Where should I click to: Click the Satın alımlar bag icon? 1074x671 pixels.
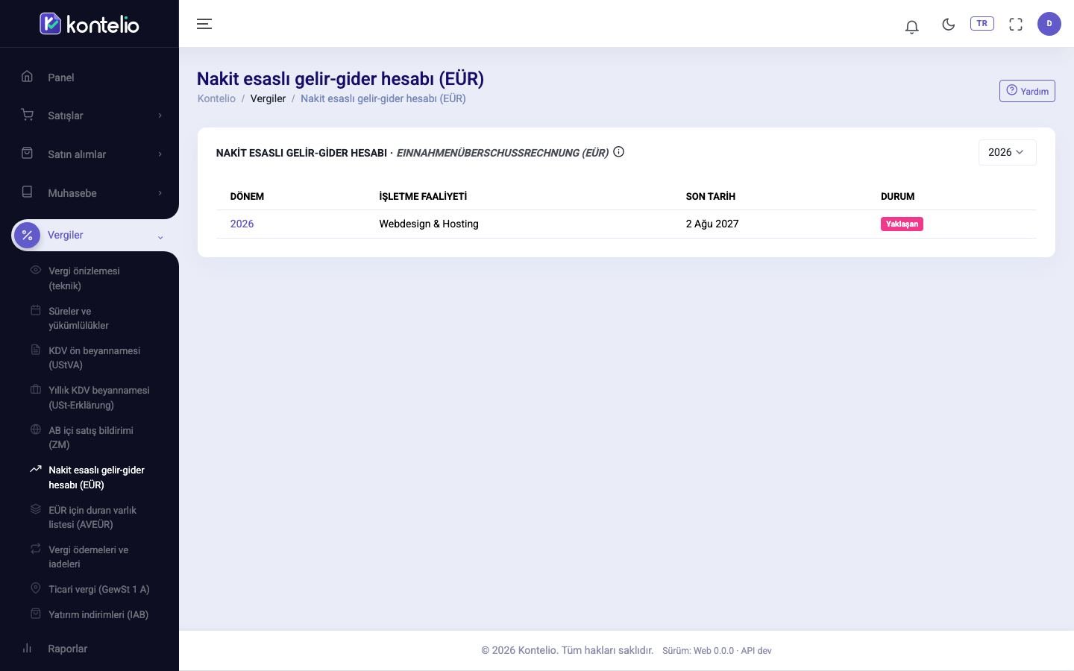coord(28,153)
